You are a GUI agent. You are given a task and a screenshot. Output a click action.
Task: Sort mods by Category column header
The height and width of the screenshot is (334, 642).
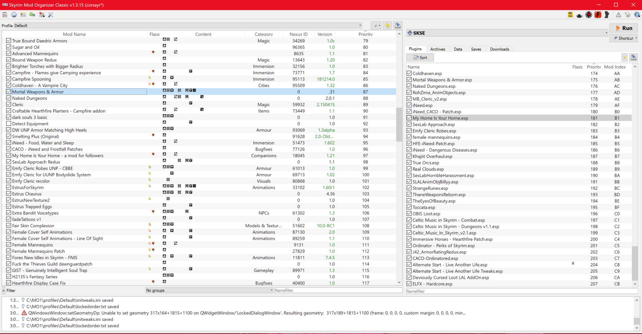tap(263, 34)
